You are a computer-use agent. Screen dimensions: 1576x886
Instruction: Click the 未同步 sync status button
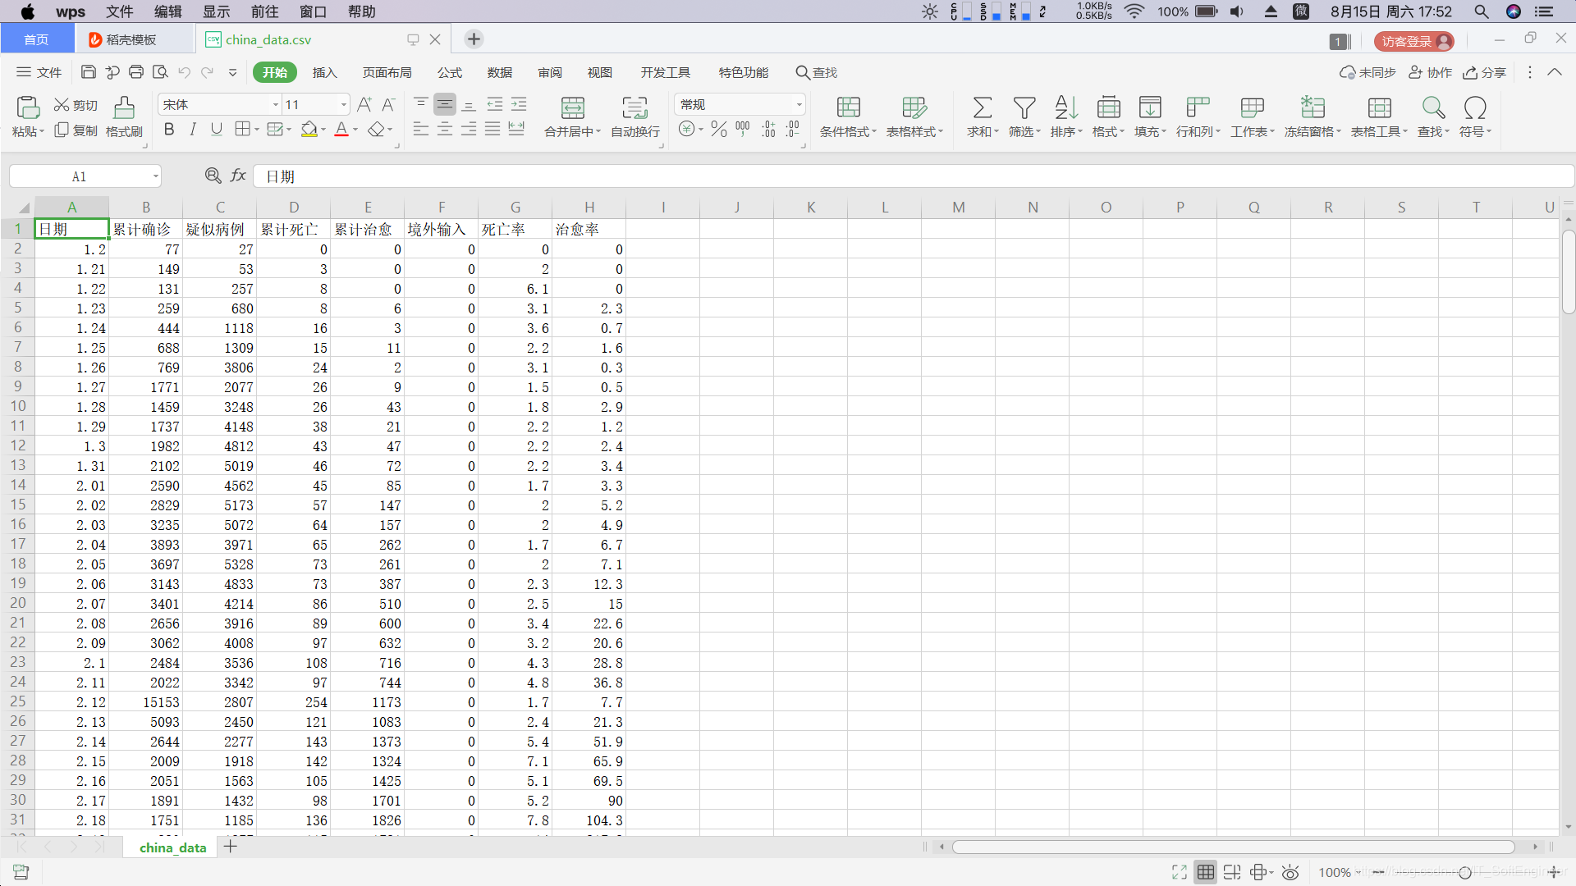(1368, 72)
